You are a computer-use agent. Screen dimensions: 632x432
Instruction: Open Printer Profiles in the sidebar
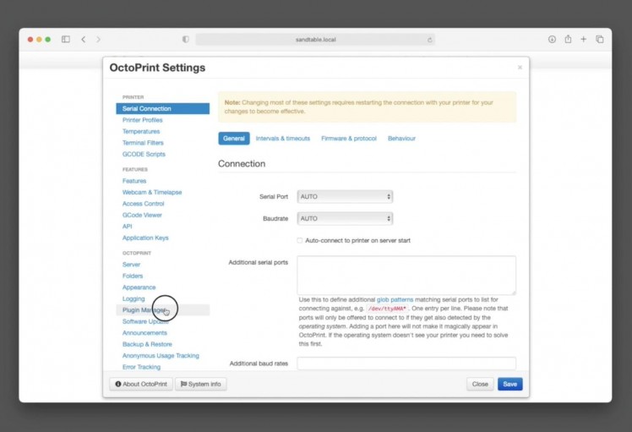point(142,120)
